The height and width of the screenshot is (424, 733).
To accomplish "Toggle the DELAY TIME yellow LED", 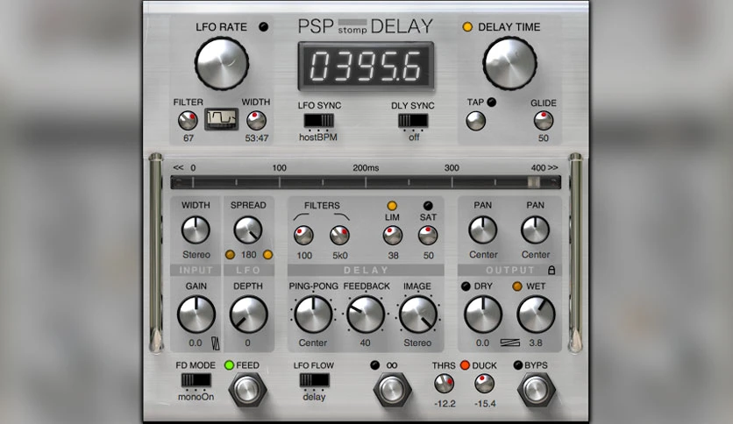I will (467, 26).
